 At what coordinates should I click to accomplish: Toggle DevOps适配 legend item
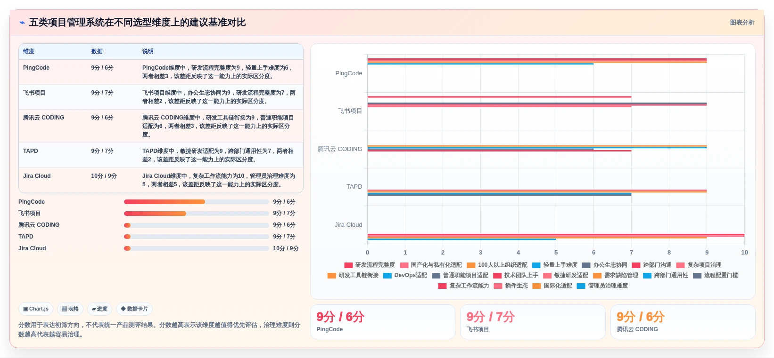coord(405,276)
